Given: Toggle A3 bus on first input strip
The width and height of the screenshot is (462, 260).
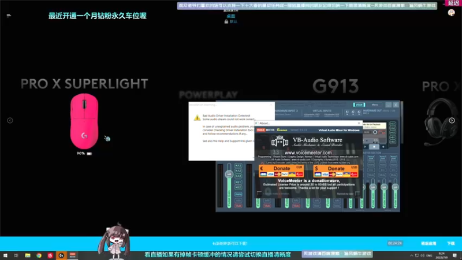Looking at the screenshot, I should coord(238,176).
